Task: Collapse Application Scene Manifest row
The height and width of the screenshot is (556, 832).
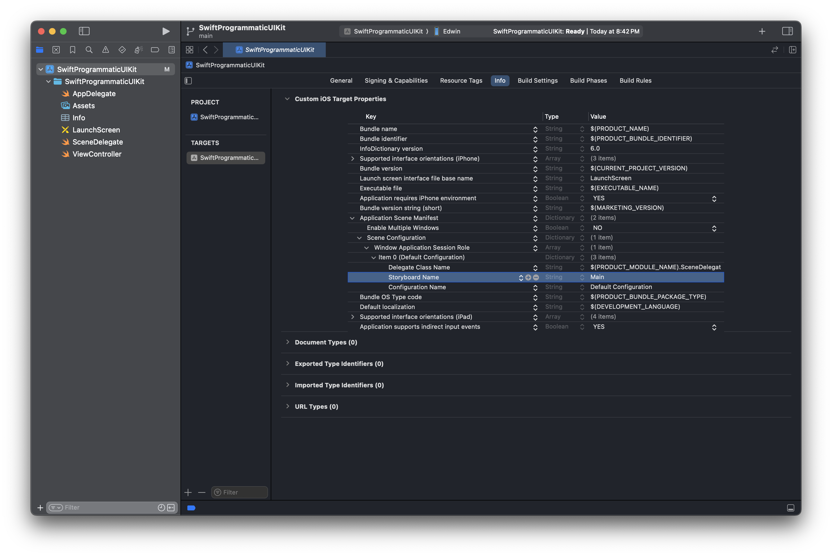Action: pyautogui.click(x=352, y=218)
